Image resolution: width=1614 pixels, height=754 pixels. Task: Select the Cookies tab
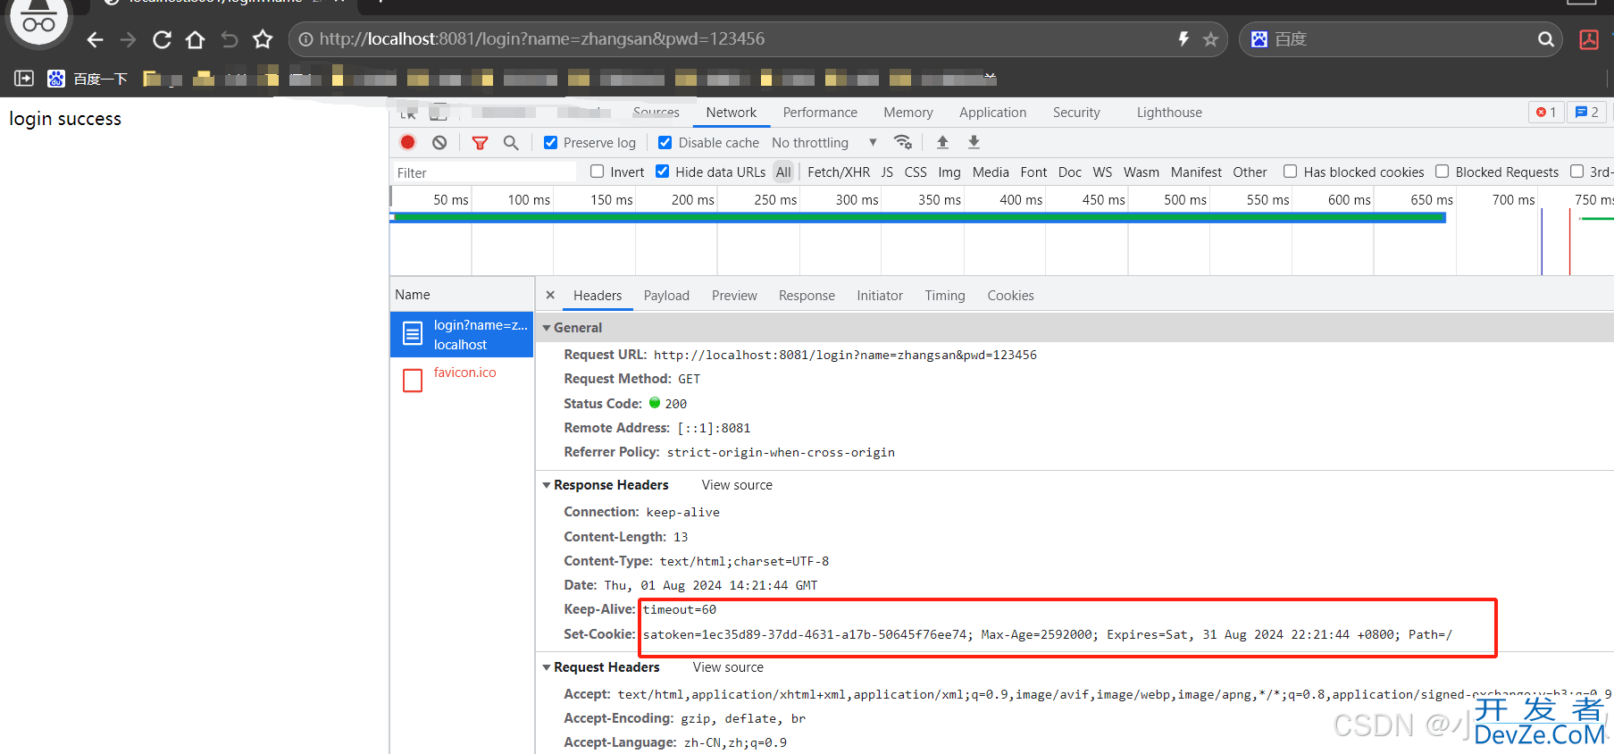1010,295
